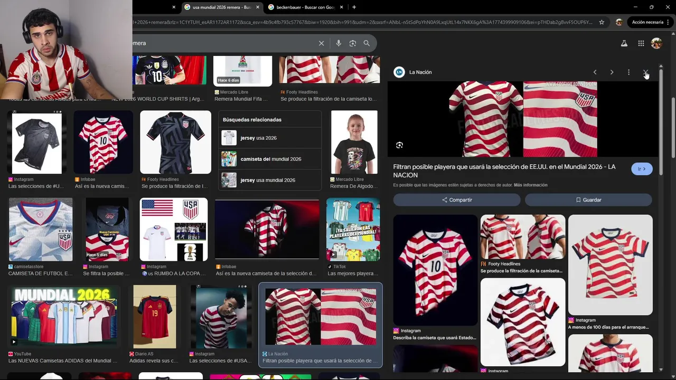Open Diario AS red number 19 jersey thumbnail
This screenshot has height=380, width=676.
pos(154,317)
